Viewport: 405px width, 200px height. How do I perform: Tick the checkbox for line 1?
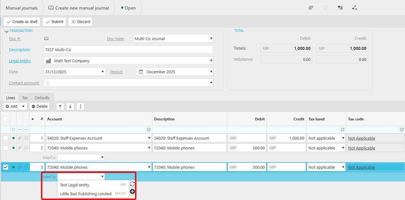(5, 138)
